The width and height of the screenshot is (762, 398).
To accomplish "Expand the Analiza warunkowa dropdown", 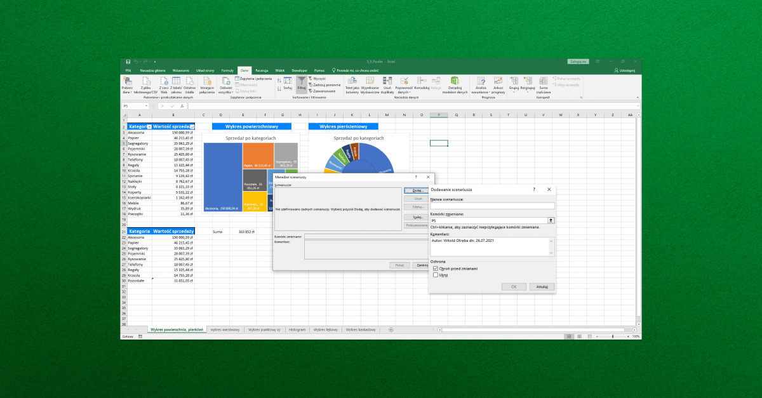I will pyautogui.click(x=481, y=85).
